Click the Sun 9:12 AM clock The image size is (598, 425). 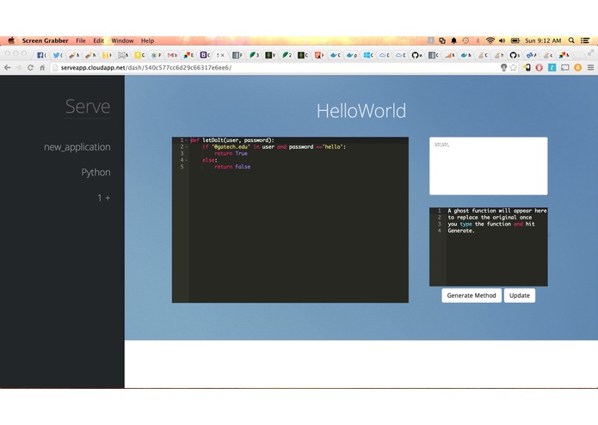coord(543,40)
